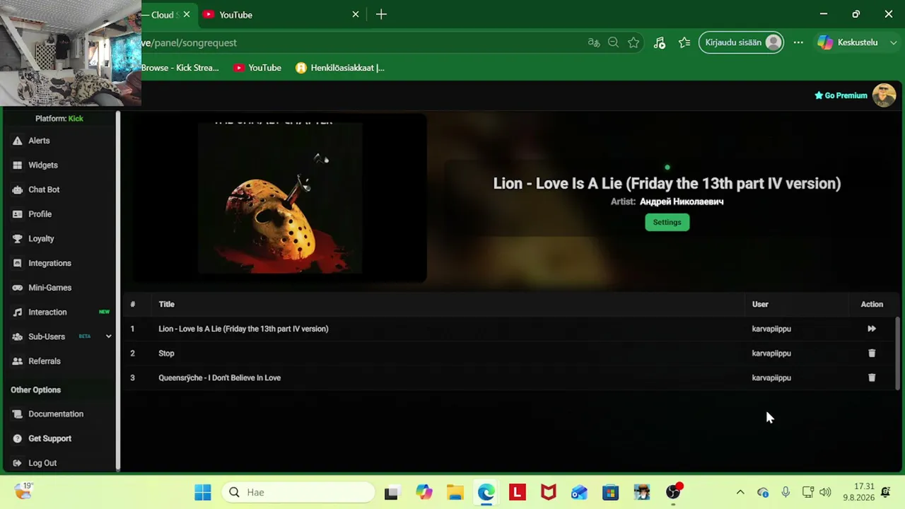Click the Microsoft Edge taskbar icon
The height and width of the screenshot is (509, 905).
pyautogui.click(x=486, y=492)
